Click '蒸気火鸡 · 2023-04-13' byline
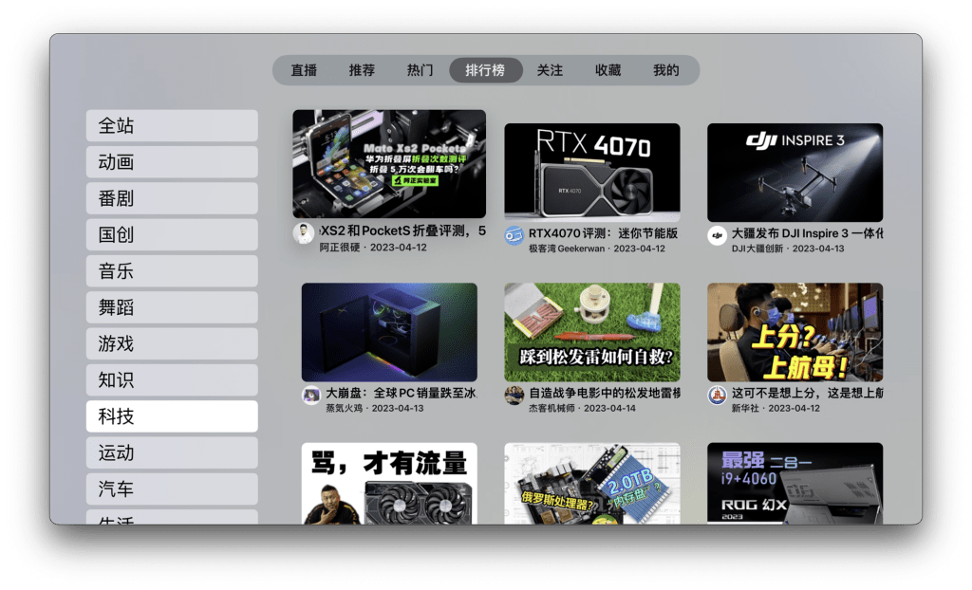This screenshot has height=590, width=972. point(374,409)
